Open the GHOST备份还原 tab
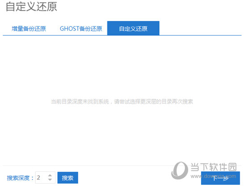 click(81, 29)
